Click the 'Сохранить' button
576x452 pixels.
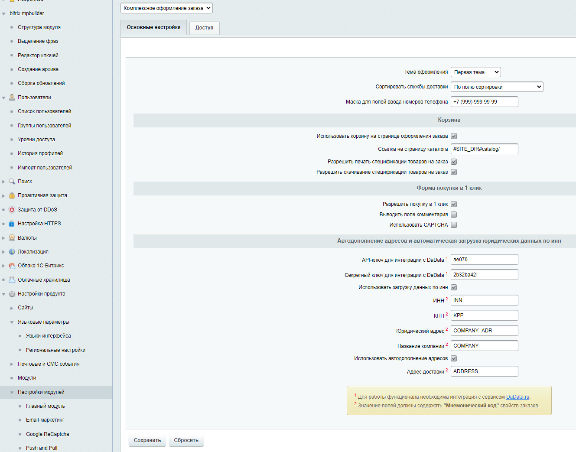[147, 440]
